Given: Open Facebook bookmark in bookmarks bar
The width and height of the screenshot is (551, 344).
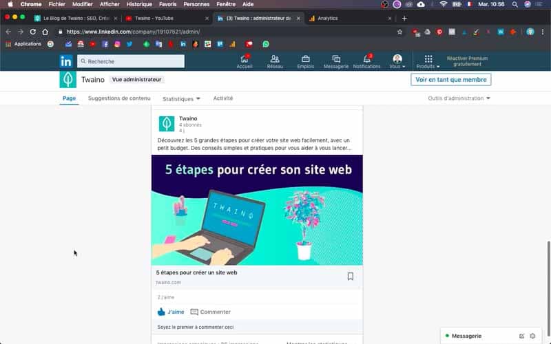Looking at the screenshot, I should pyautogui.click(x=105, y=44).
